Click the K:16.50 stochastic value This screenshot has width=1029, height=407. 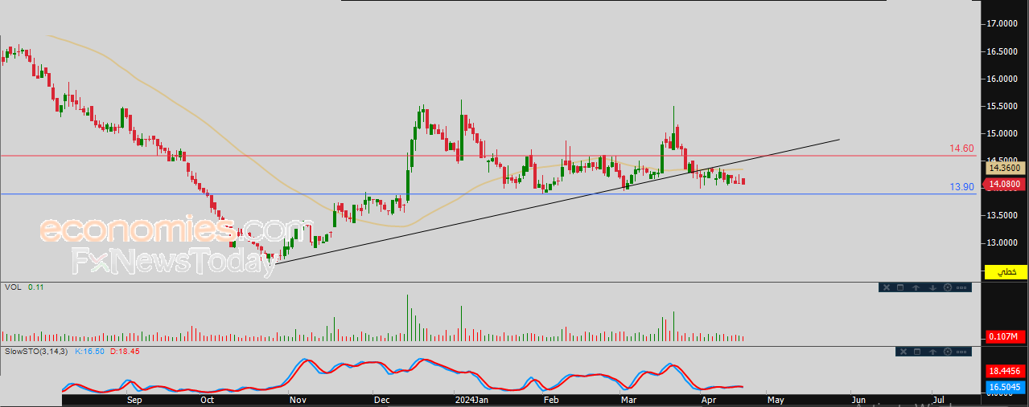pyautogui.click(x=88, y=352)
